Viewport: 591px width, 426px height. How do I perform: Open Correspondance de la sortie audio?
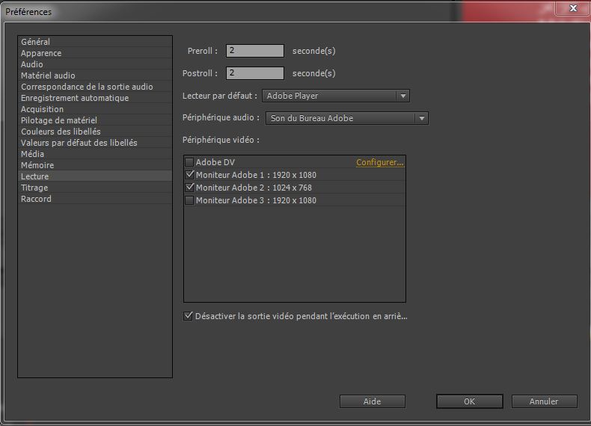[94, 87]
